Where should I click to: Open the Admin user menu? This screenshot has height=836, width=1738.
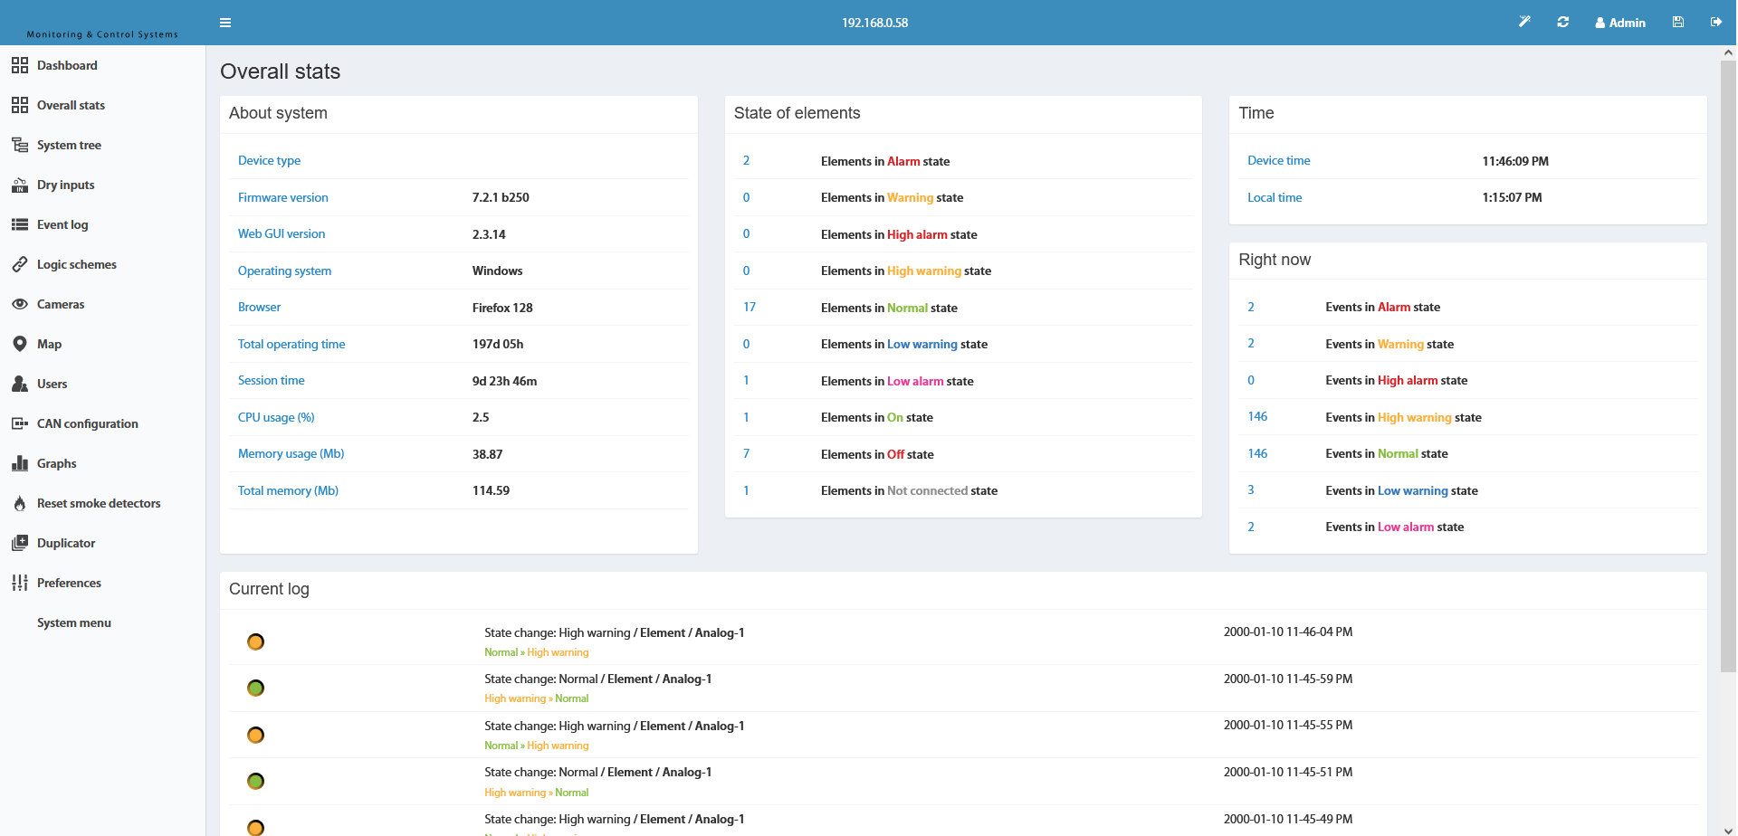[1620, 23]
